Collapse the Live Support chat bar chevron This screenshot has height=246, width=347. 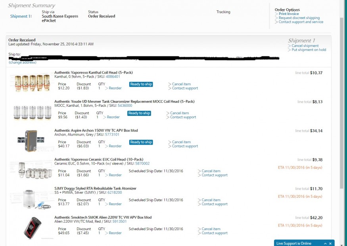325,244
